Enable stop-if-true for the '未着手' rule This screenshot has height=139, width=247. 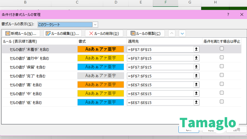tap(222, 48)
